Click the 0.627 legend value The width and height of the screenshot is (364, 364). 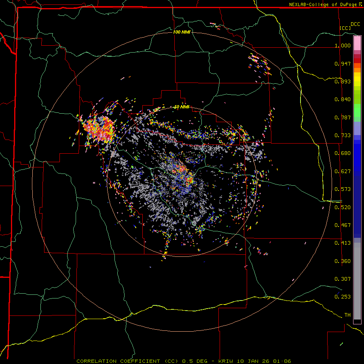click(x=343, y=171)
